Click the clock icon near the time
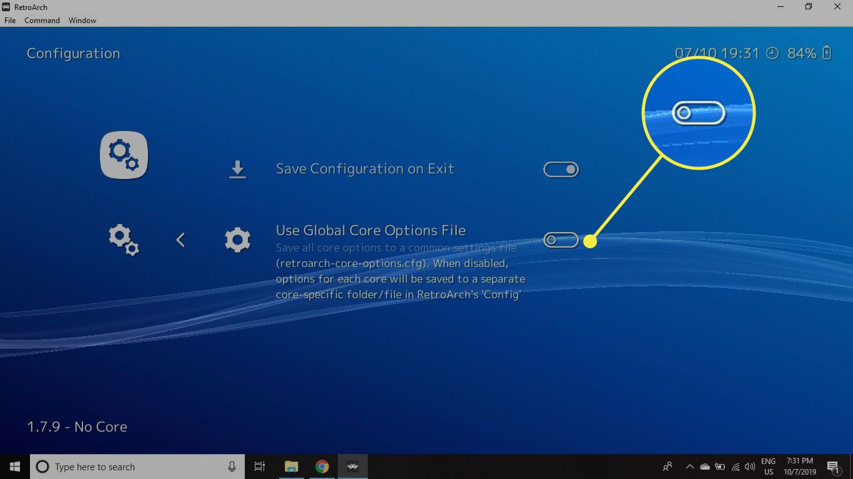Viewport: 853px width, 479px height. tap(772, 54)
